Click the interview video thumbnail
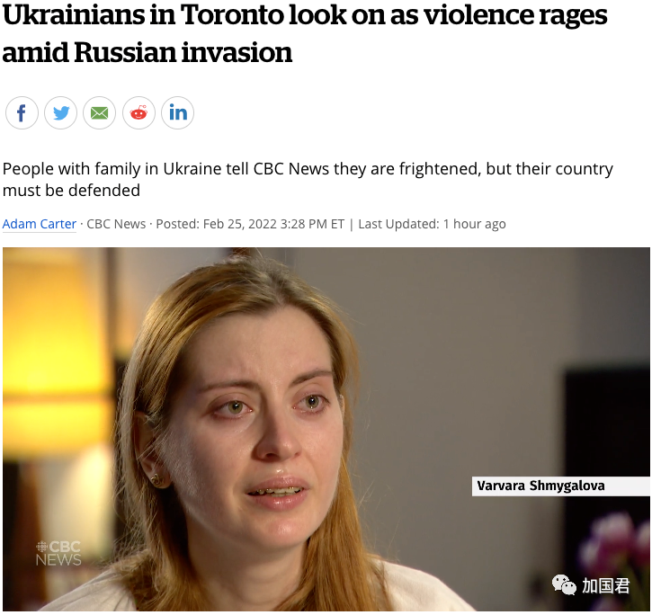The width and height of the screenshot is (652, 615). 326,429
